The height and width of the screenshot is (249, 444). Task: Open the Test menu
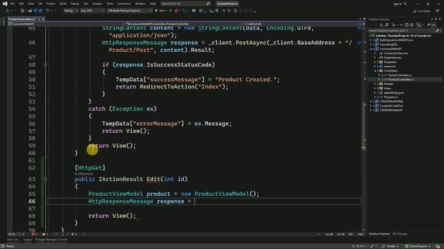86,3
